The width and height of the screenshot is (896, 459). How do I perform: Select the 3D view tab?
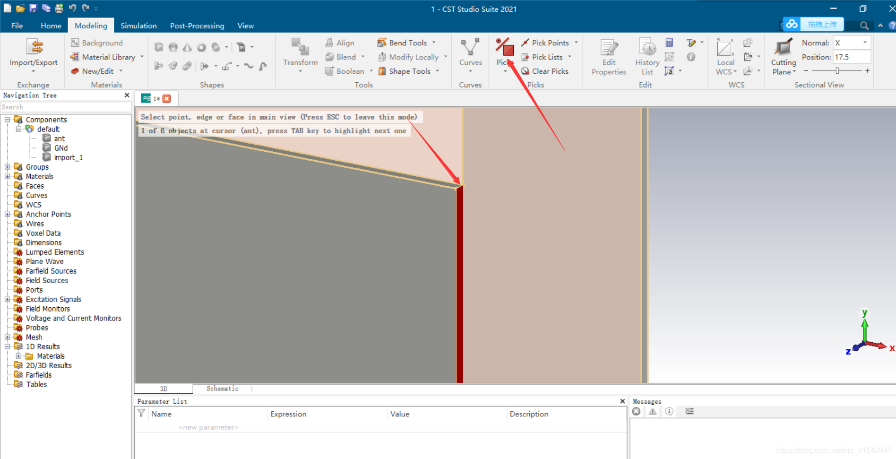pos(164,389)
